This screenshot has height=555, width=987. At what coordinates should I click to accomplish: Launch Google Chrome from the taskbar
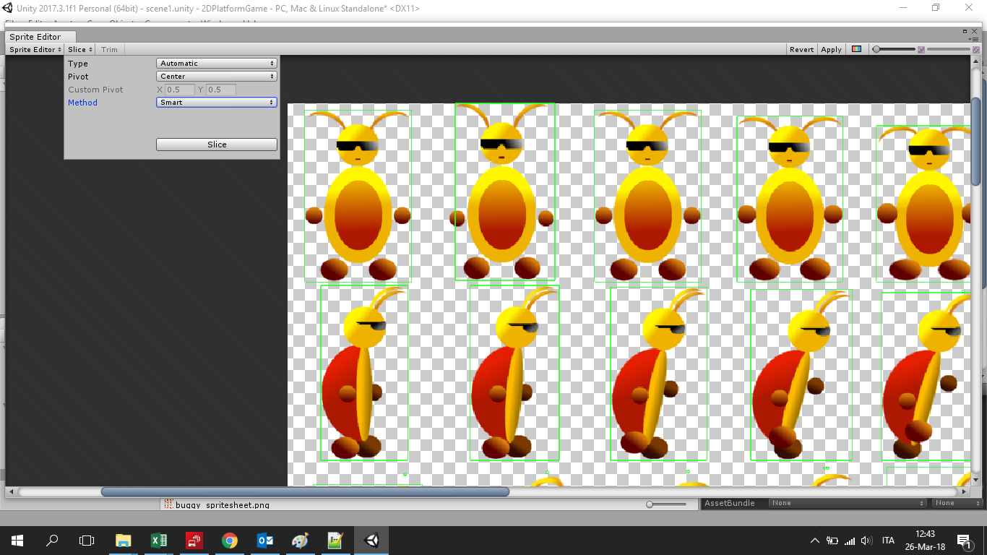click(230, 540)
